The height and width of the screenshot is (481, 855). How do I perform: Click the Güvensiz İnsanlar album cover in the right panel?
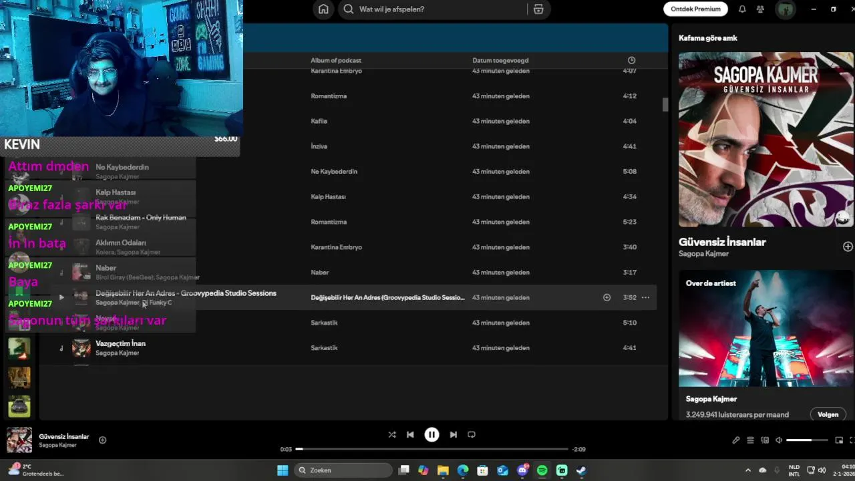(766, 140)
